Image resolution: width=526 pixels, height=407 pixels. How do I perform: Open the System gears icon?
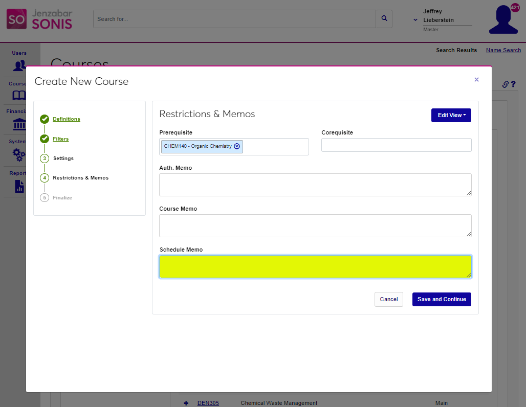pos(19,154)
